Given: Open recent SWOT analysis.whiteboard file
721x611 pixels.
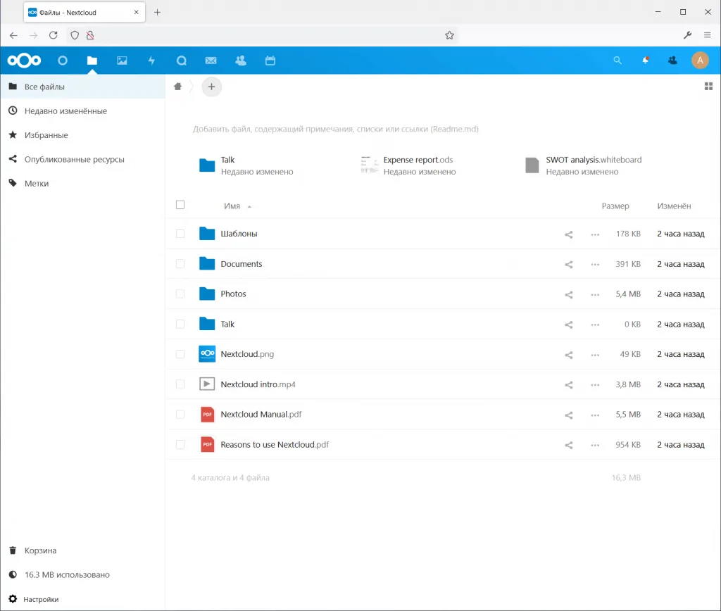Looking at the screenshot, I should (583, 165).
